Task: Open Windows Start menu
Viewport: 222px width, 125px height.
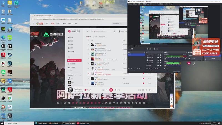Action: coord(2,123)
